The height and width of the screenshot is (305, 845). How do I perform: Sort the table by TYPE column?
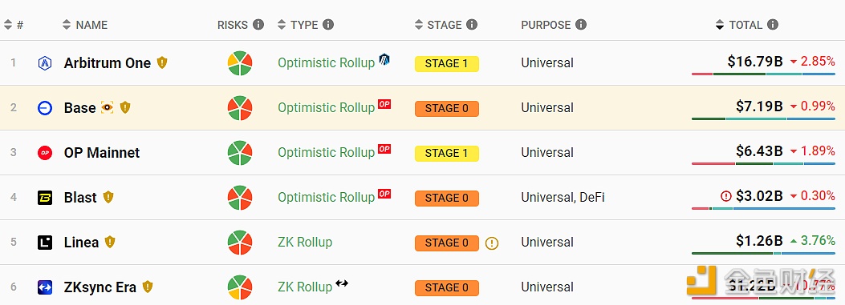click(x=300, y=25)
